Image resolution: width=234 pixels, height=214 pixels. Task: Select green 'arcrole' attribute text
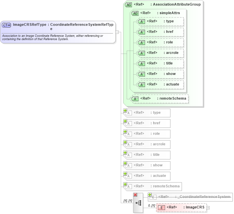click(x=172, y=53)
